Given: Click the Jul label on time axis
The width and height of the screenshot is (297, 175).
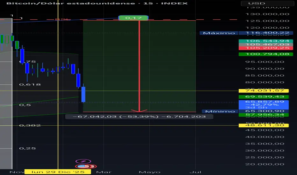Looking at the screenshot, I should (x=195, y=172).
